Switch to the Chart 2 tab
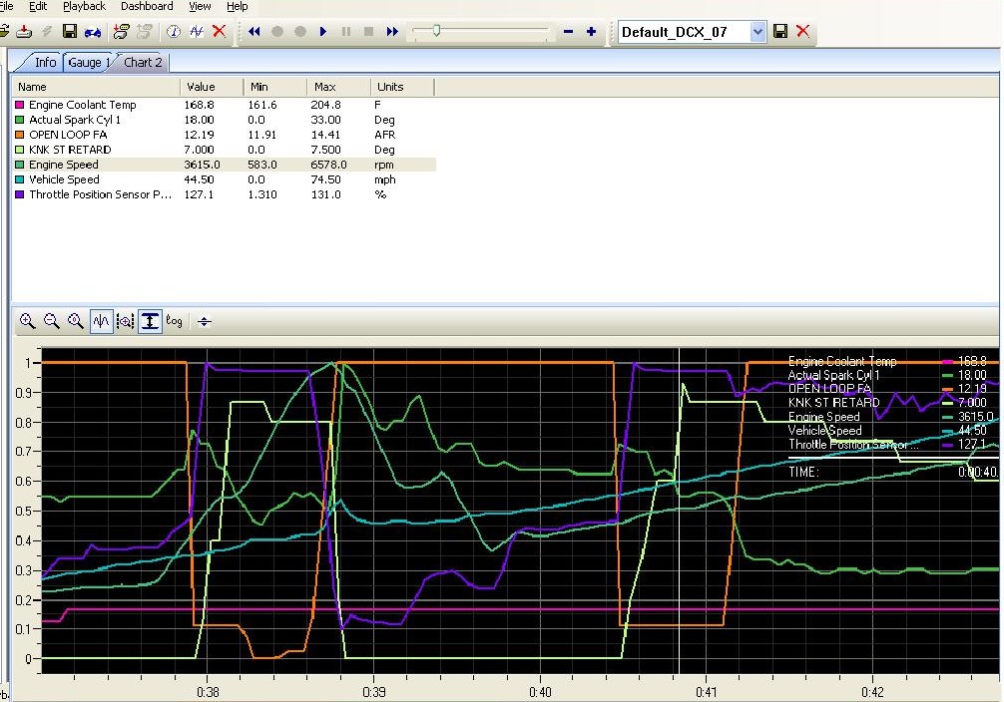This screenshot has width=1004, height=702. point(142,62)
